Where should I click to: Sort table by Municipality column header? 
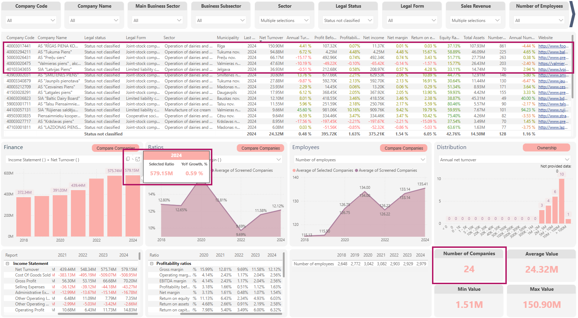(228, 38)
